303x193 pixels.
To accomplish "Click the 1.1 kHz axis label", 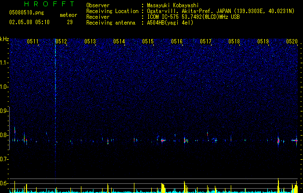I will [x=4, y=63].
